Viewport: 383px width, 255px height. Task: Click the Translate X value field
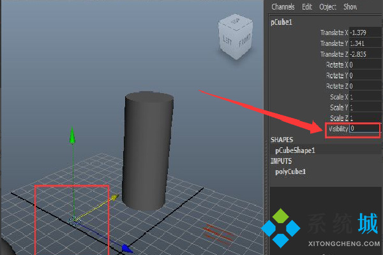[x=364, y=33]
